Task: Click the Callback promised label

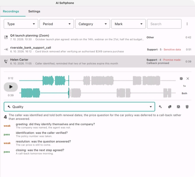Action: click(158, 63)
